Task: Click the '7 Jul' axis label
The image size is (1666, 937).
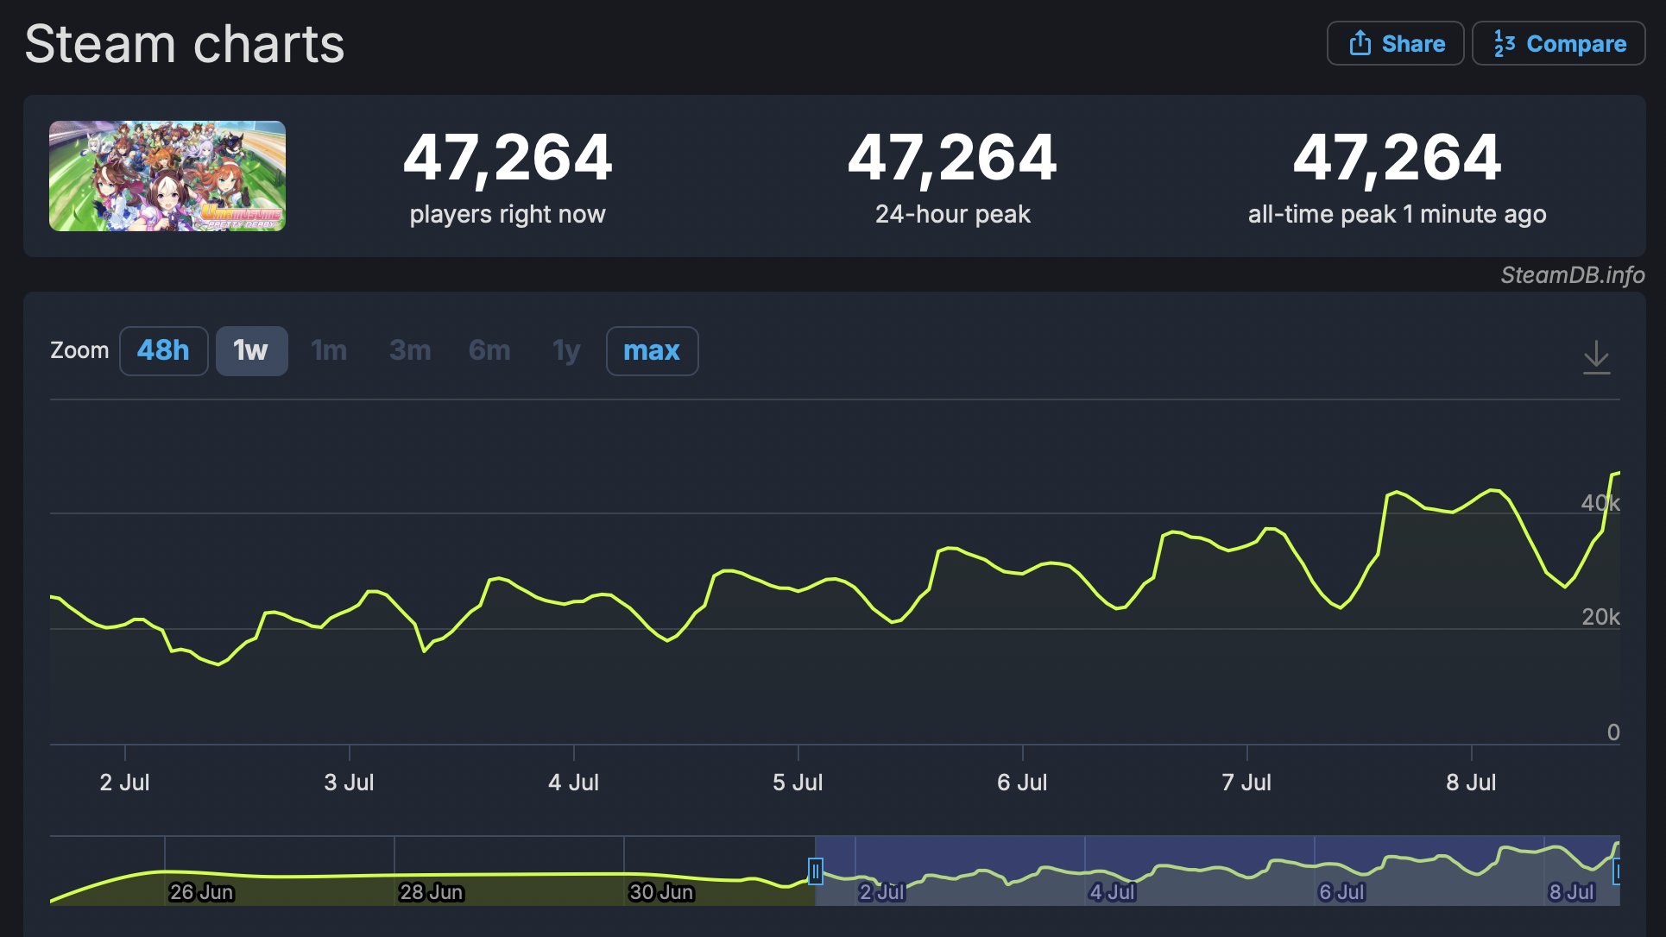Action: [1246, 783]
